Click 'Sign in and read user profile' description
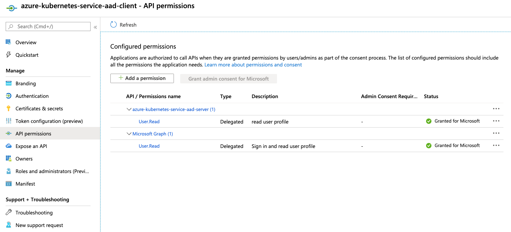Screen dimensions: 511x232 point(283,146)
